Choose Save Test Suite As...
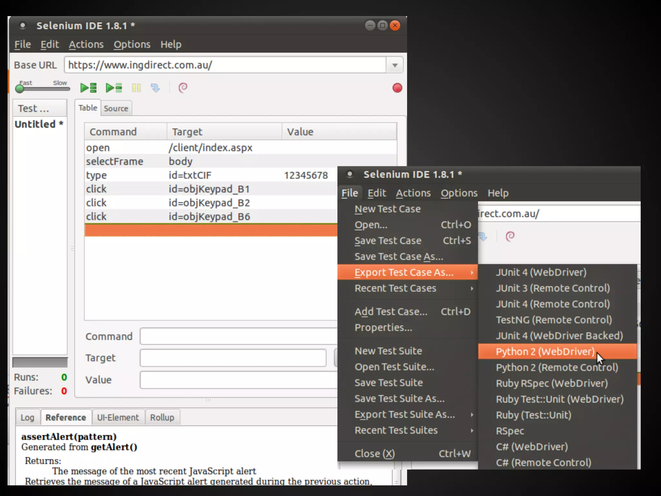Viewport: 661px width, 496px height. point(408,398)
